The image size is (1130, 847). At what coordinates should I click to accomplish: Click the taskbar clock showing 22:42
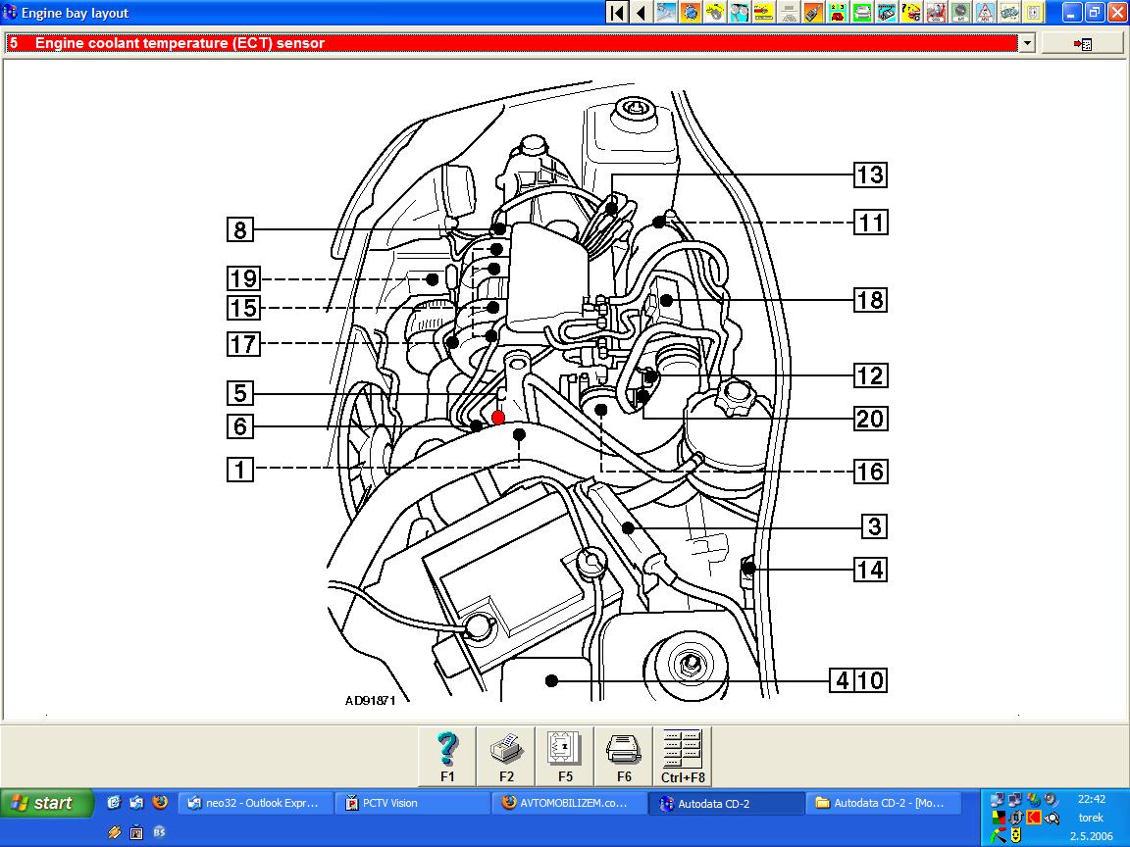pos(1091,799)
